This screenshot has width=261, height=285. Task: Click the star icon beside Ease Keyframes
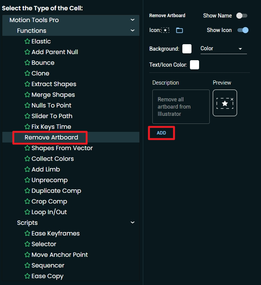[x=27, y=234]
